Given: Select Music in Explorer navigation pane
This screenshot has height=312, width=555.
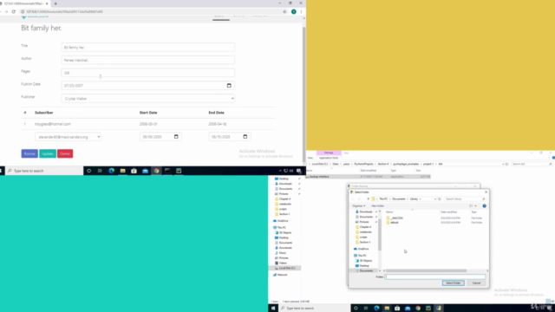Looking at the screenshot, I should click(281, 253).
